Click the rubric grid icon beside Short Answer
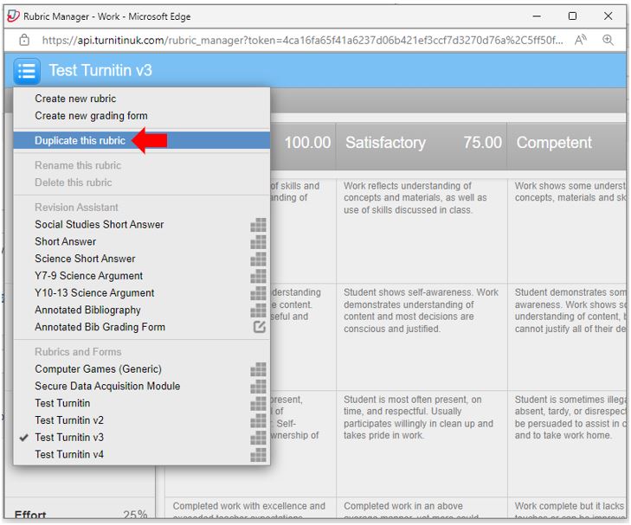 (x=258, y=242)
